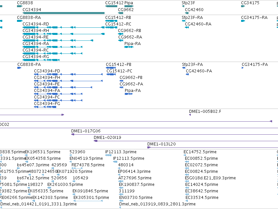Click transcript CG34394-RC
The image size is (278, 209).
(36, 50)
